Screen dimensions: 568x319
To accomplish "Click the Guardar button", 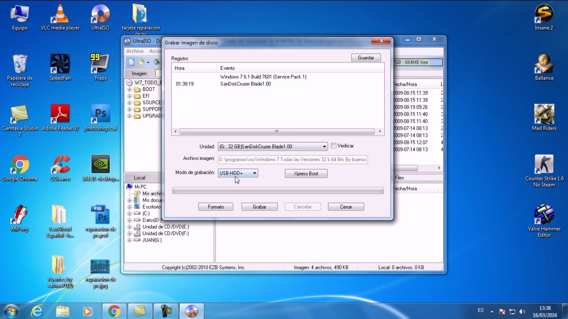I will pyautogui.click(x=366, y=58).
